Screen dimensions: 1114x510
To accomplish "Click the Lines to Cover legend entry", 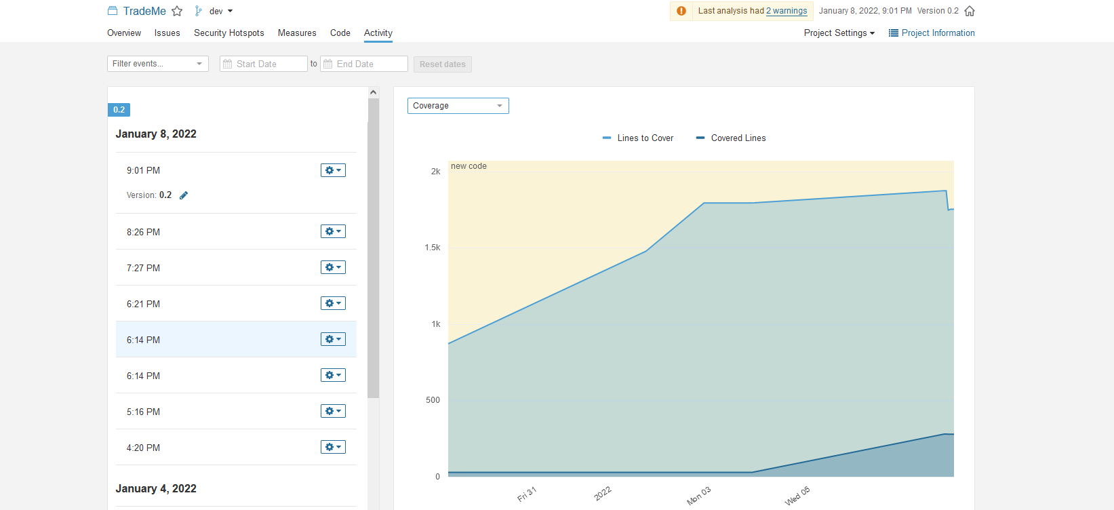I will [638, 138].
